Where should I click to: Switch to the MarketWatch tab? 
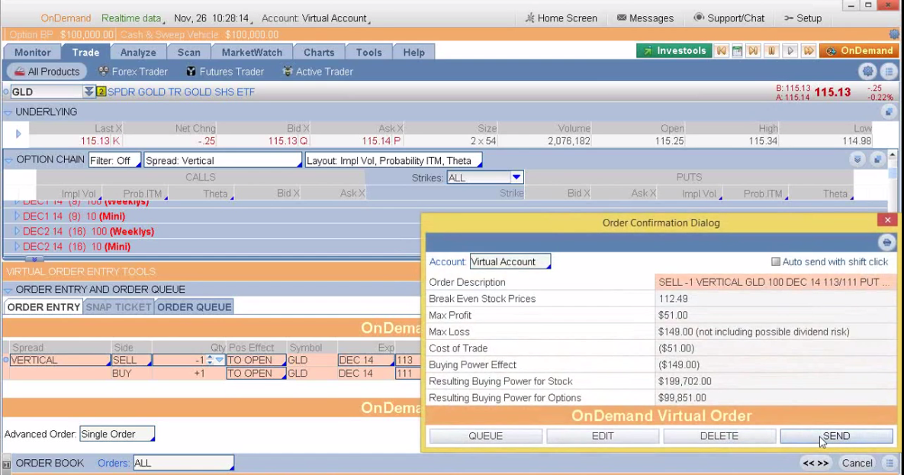coord(252,52)
